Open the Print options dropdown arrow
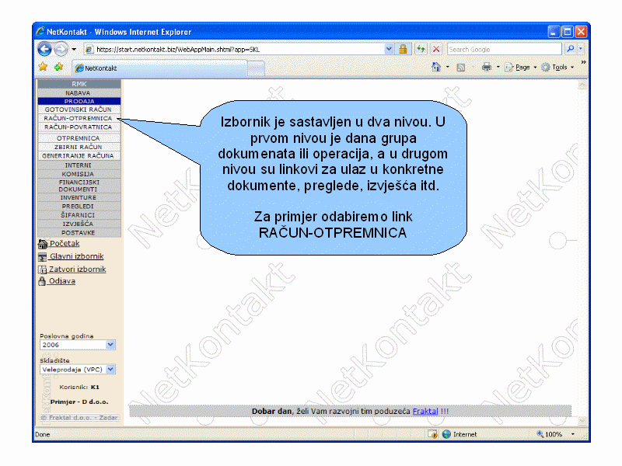 coord(498,67)
